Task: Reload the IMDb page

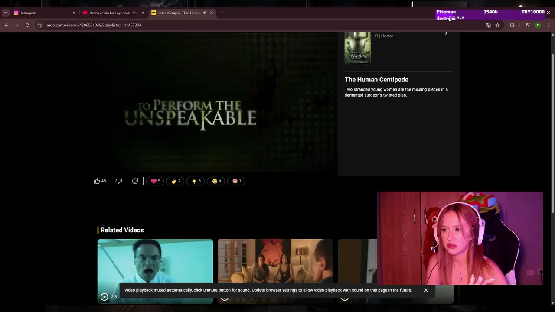Action: coord(27,25)
